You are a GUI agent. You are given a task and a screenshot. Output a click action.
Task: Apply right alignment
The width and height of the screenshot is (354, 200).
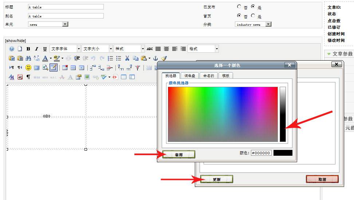(x=183, y=49)
